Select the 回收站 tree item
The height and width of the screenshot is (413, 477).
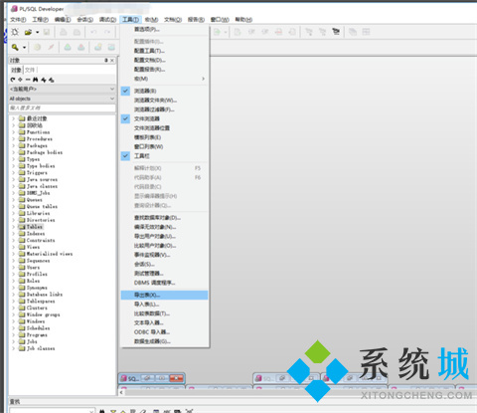(35, 125)
